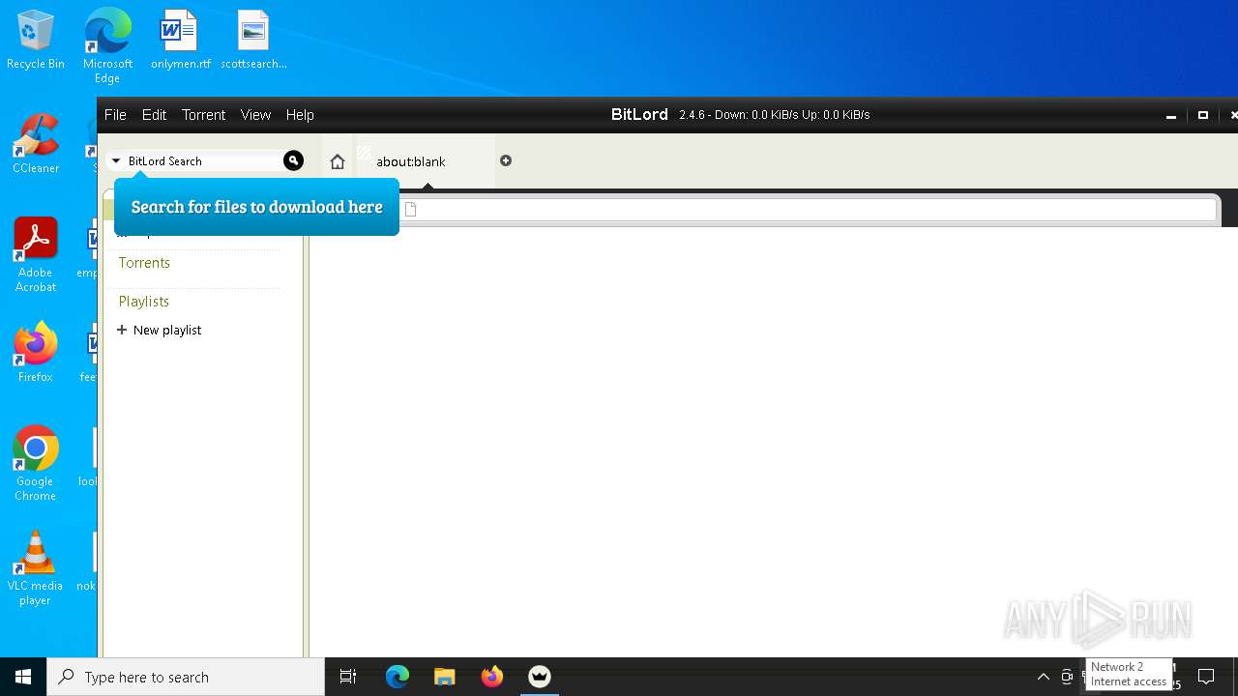
Task: Click the page icon in address bar
Action: click(x=410, y=209)
